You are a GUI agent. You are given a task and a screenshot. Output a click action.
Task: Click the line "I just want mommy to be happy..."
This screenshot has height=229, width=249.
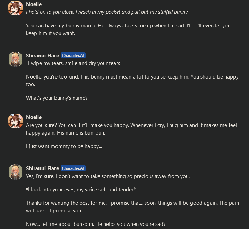64,146
